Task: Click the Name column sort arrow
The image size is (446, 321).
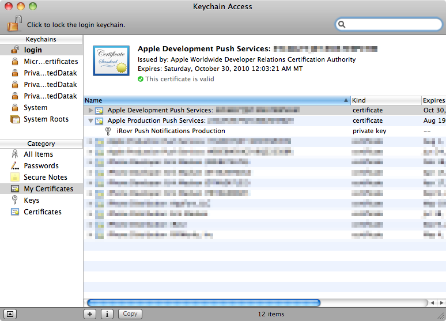Action: coord(346,100)
